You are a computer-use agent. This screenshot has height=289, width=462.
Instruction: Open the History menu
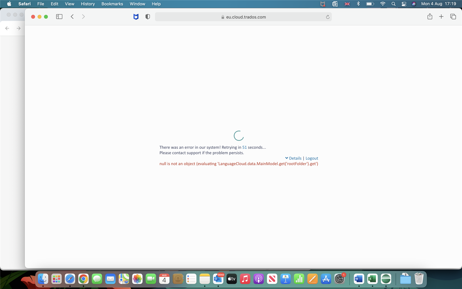point(88,4)
